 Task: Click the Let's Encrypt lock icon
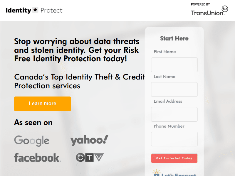point(156,174)
